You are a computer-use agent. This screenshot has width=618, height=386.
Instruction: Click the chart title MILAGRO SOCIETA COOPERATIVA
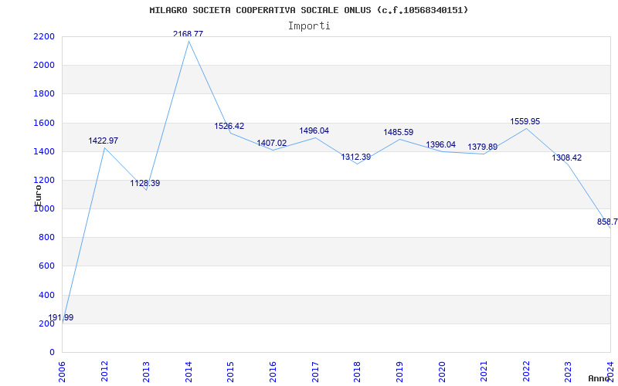tap(309, 10)
